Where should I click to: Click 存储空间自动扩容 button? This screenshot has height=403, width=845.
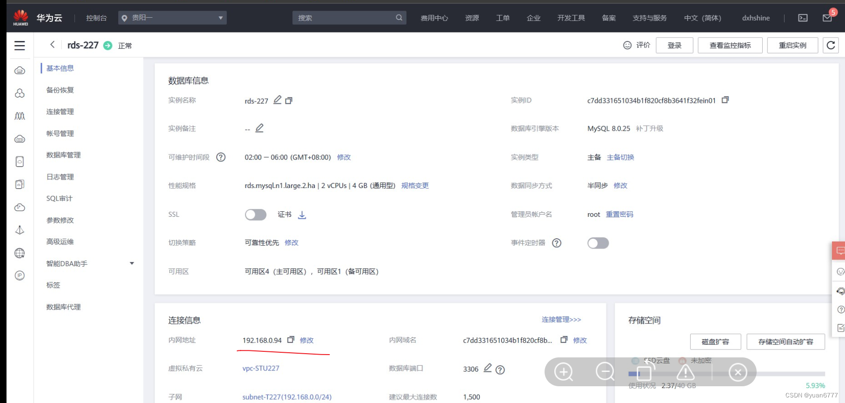(785, 342)
